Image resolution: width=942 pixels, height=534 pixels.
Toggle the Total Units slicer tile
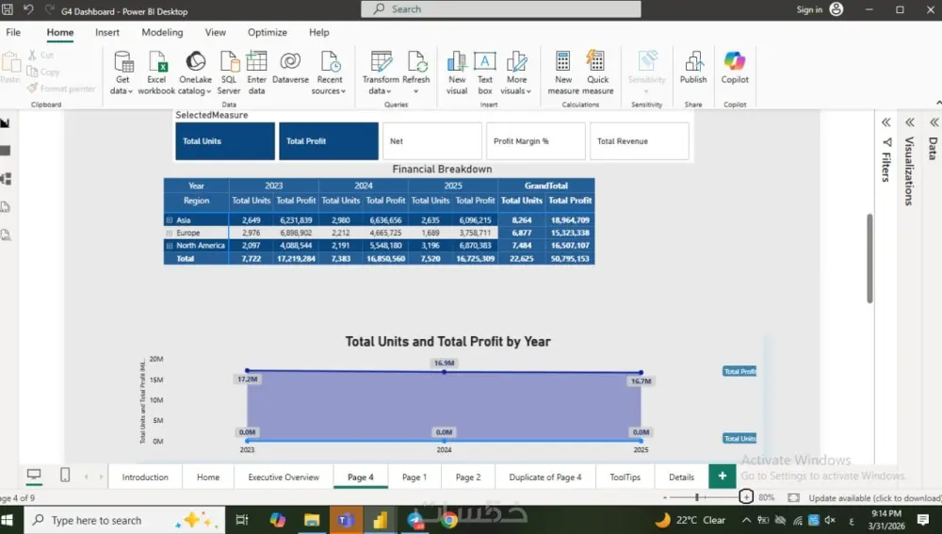pos(225,141)
